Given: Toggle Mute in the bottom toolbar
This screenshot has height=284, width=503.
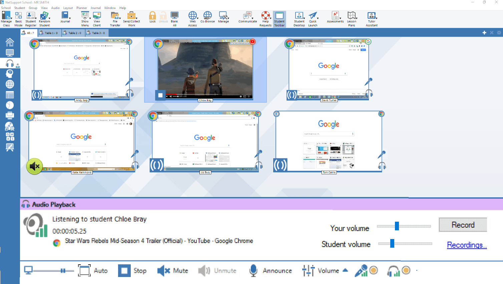Looking at the screenshot, I should click(x=173, y=271).
